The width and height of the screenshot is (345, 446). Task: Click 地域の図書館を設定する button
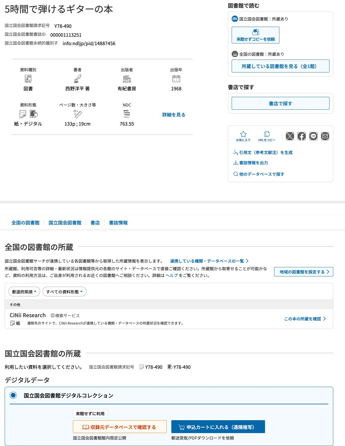tap(304, 272)
